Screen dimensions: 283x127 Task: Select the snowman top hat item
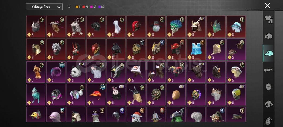pyautogui.click(x=156, y=27)
